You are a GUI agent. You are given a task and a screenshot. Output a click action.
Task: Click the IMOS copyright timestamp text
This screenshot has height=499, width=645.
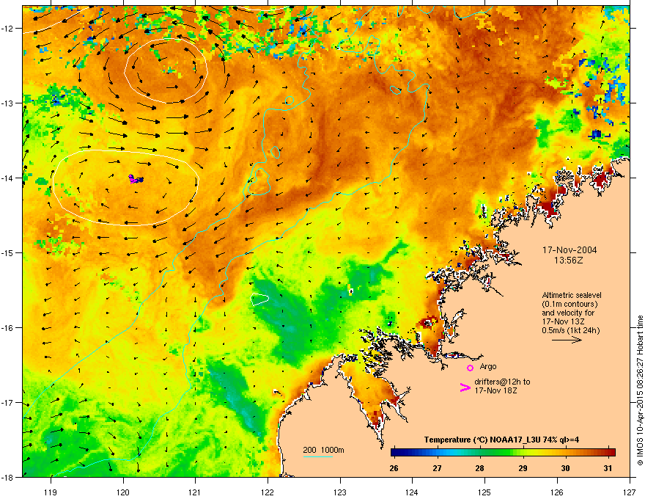coord(640,390)
